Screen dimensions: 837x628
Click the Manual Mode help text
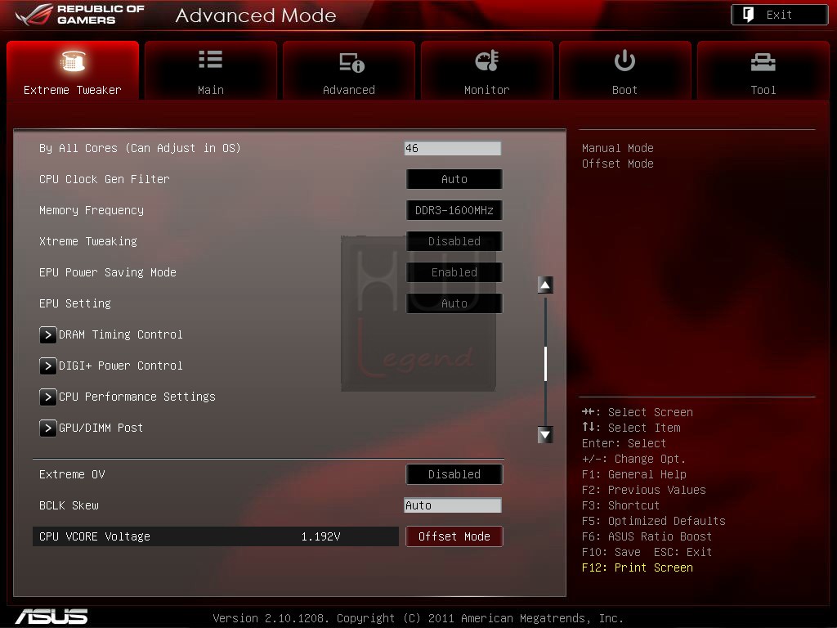618,148
